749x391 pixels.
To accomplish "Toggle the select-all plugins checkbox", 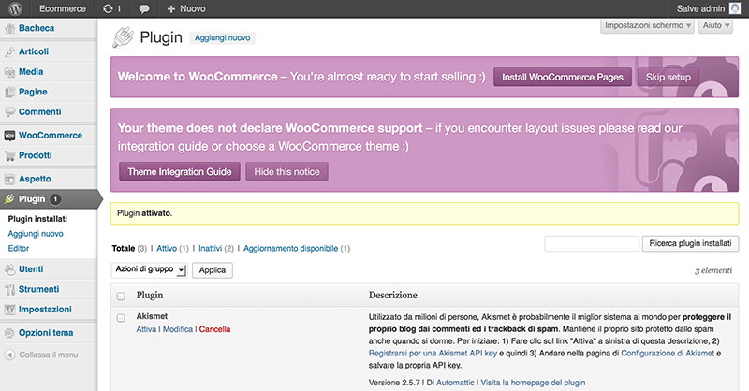I will click(121, 296).
